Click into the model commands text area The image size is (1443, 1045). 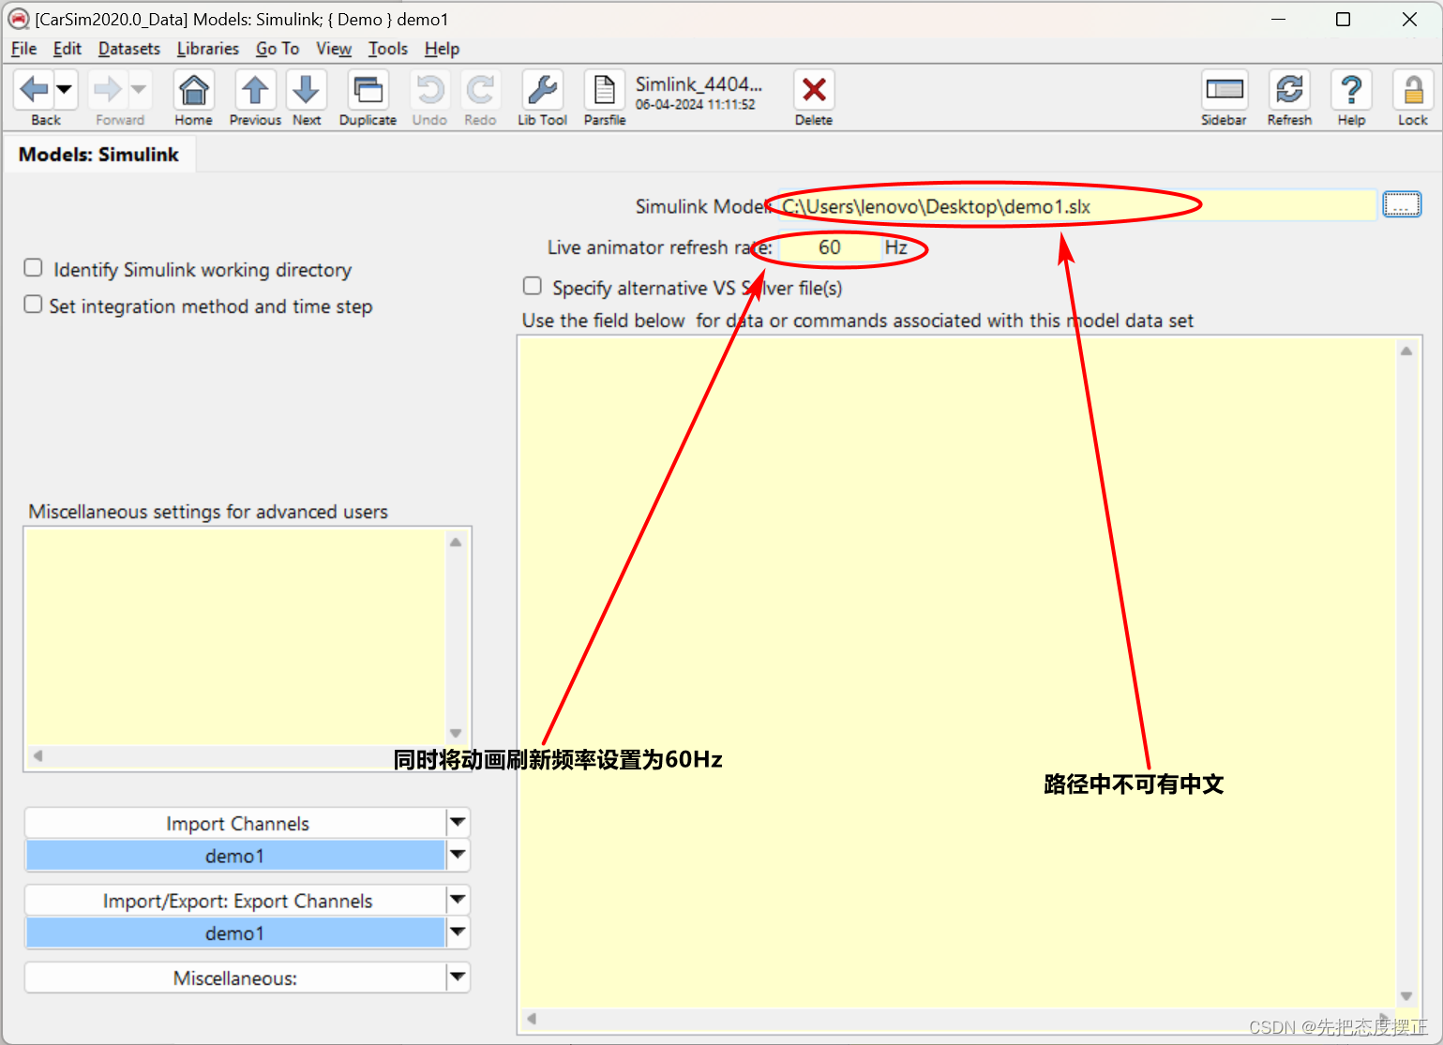(x=956, y=675)
